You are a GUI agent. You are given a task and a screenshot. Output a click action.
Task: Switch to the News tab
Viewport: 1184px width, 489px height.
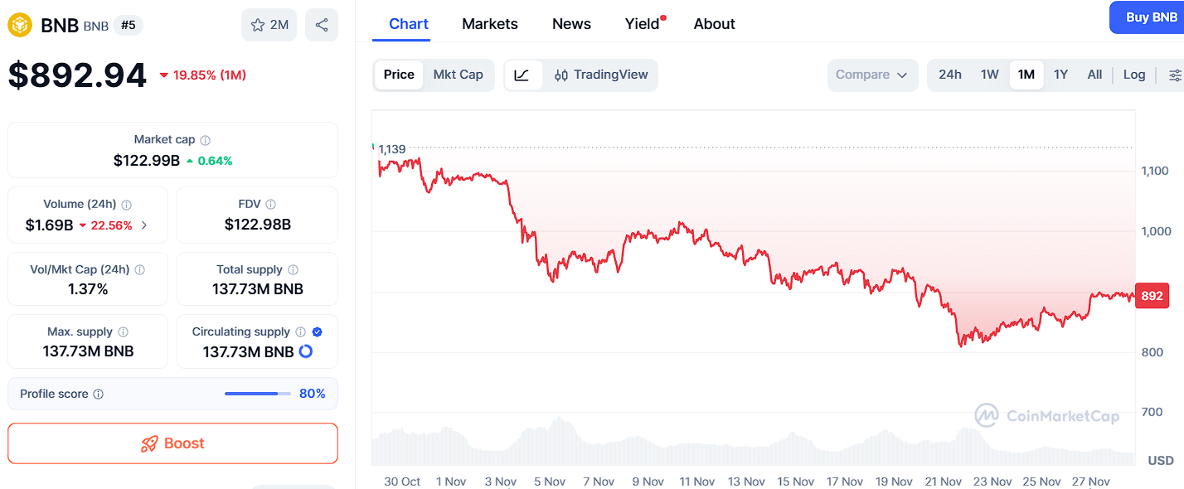click(571, 24)
